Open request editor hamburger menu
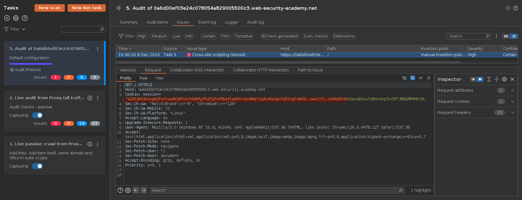 429,78
